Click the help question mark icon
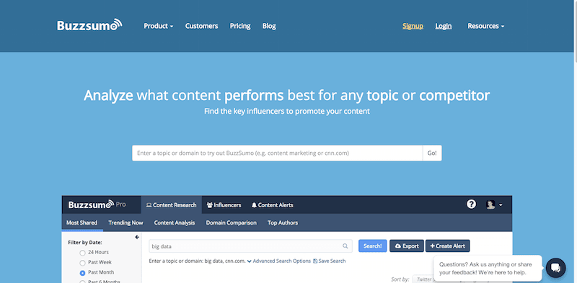The height and width of the screenshot is (283, 577). pos(471,205)
